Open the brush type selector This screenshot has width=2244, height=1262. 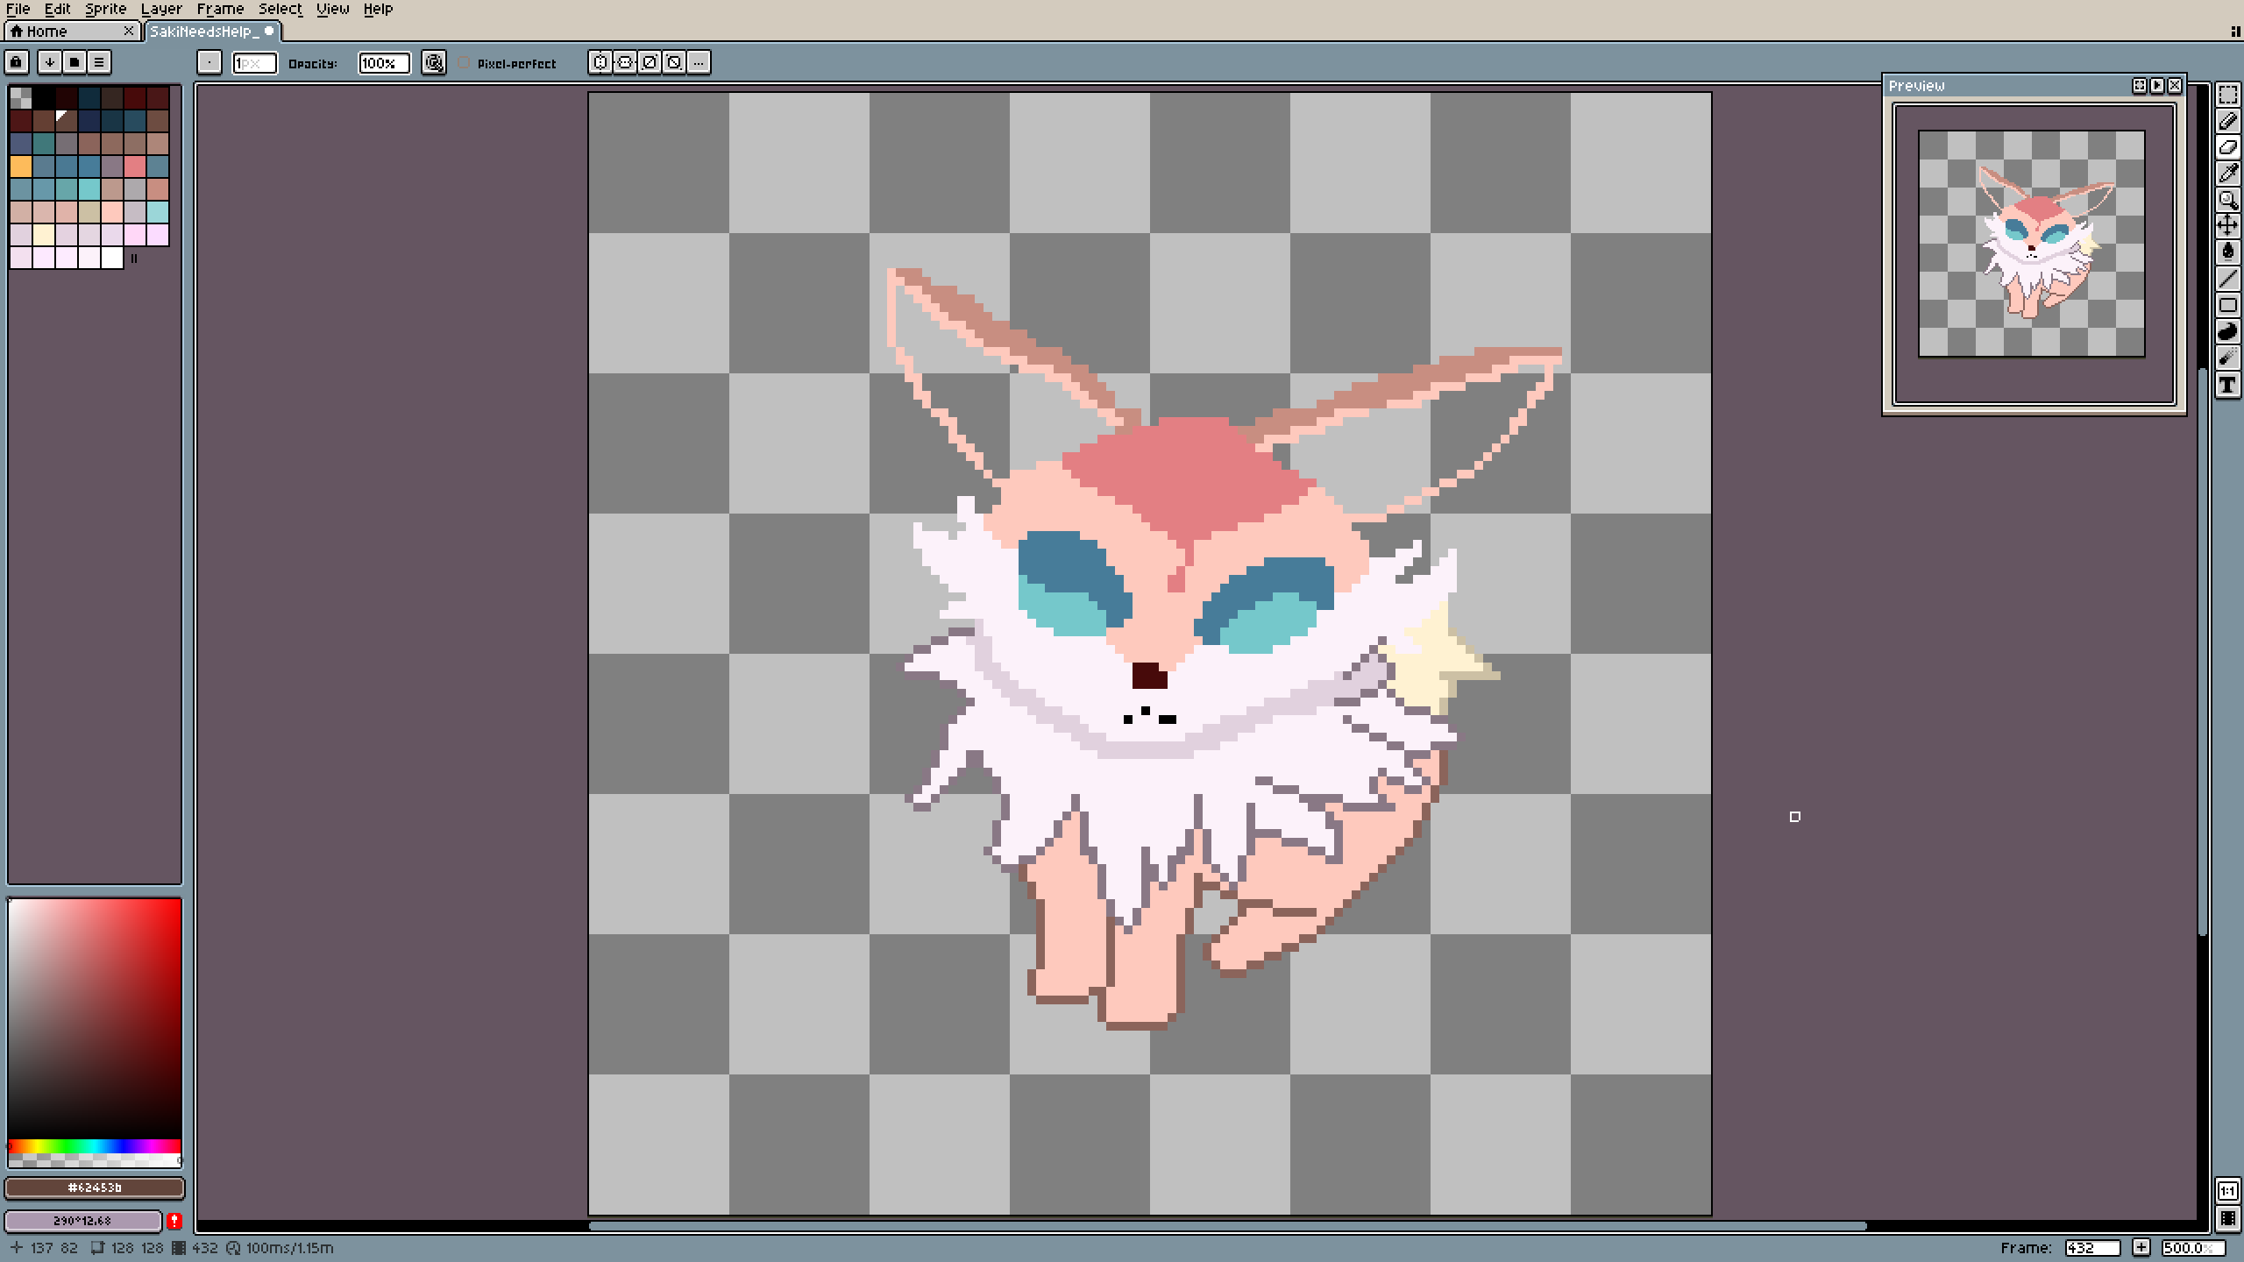[x=209, y=62]
